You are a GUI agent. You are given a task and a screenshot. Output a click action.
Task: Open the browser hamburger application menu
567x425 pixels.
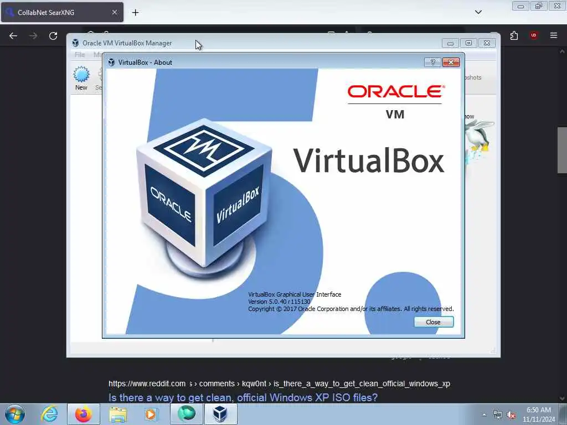(553, 35)
